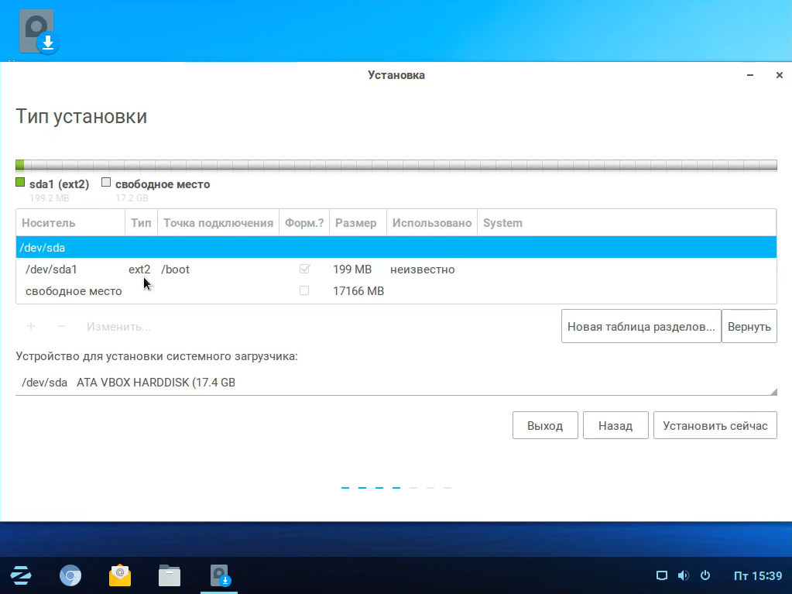Click Новая таблица разделов button
This screenshot has height=594, width=792.
[x=640, y=327]
